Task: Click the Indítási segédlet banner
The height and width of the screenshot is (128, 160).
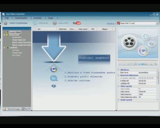Action: [94, 58]
